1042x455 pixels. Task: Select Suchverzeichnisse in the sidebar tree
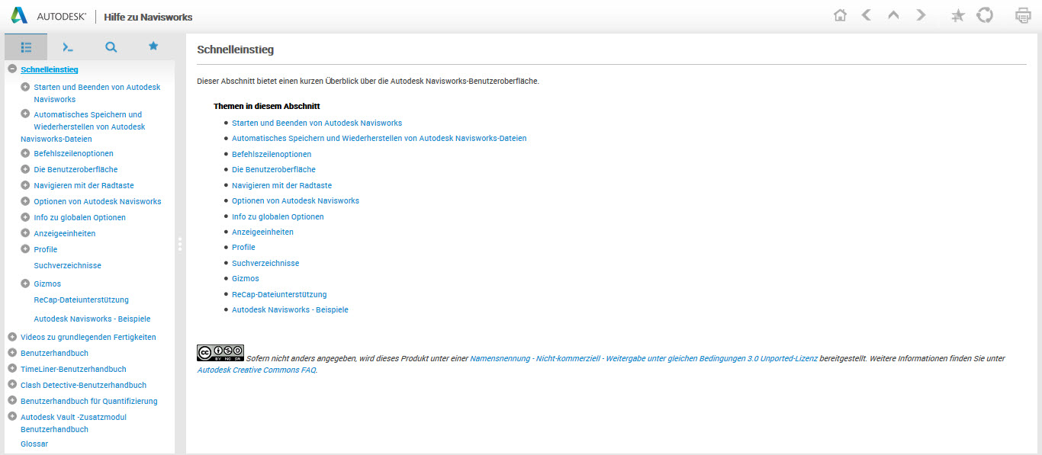68,265
